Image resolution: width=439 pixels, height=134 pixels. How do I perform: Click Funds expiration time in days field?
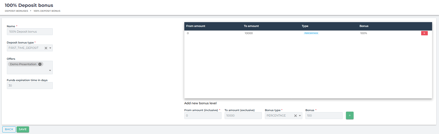30,86
